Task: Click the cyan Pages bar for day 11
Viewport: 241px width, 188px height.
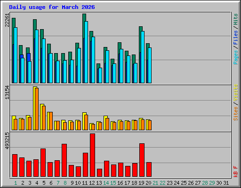Action: 86,52
